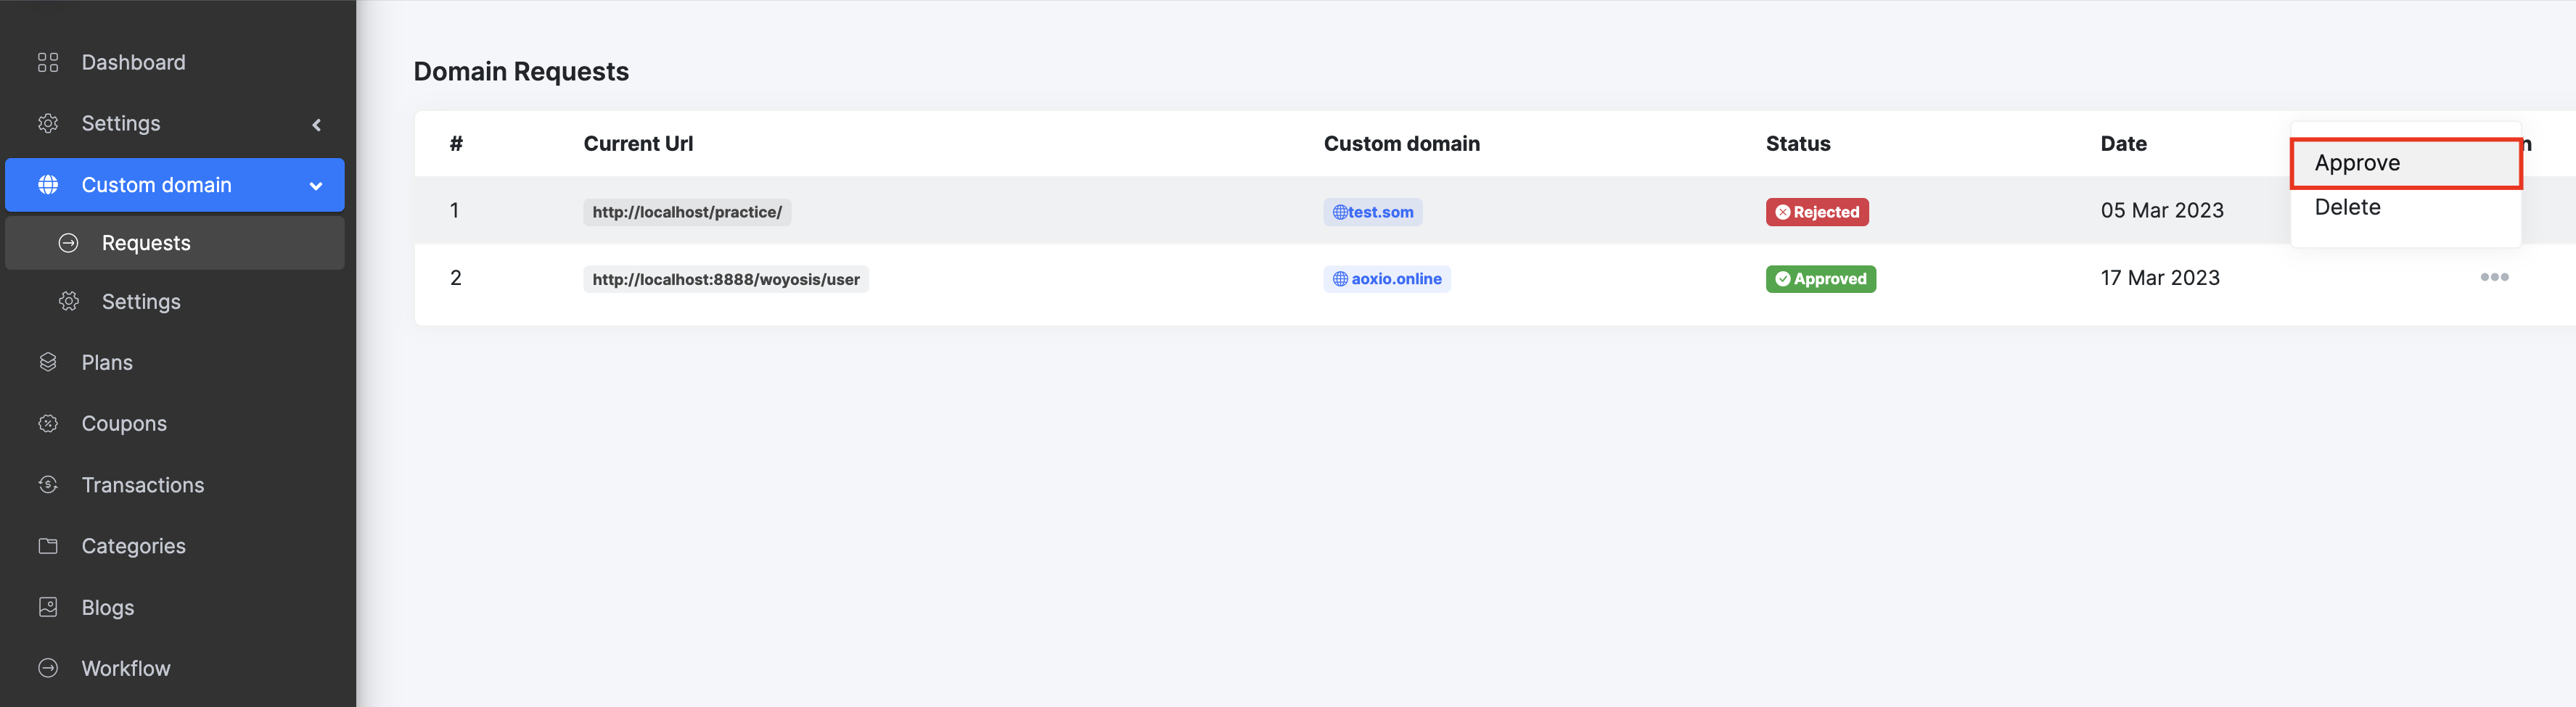Choose Approve from the action menu
Screen dimensions: 2576x707
(x=2357, y=163)
